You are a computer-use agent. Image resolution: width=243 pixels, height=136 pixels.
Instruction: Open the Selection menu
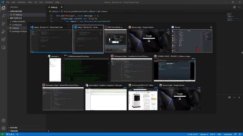click(x=21, y=2)
